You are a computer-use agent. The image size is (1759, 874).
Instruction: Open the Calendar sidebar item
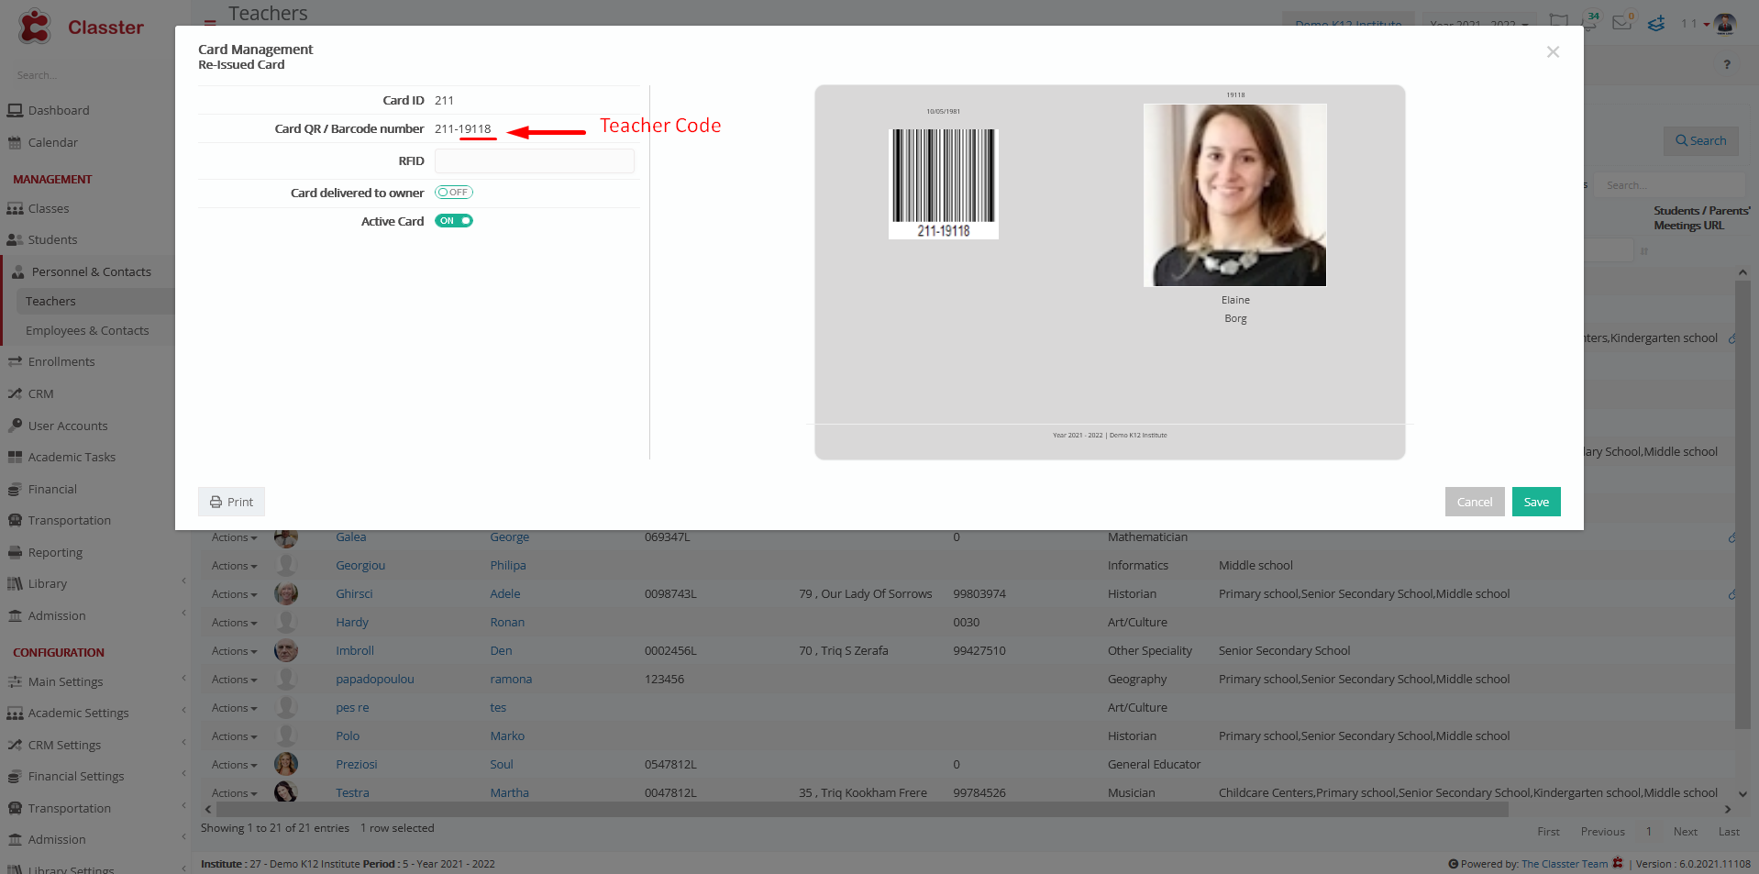point(53,142)
